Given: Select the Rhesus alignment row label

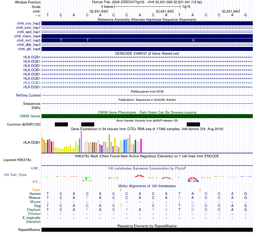Looking at the screenshot, I should point(35,198).
